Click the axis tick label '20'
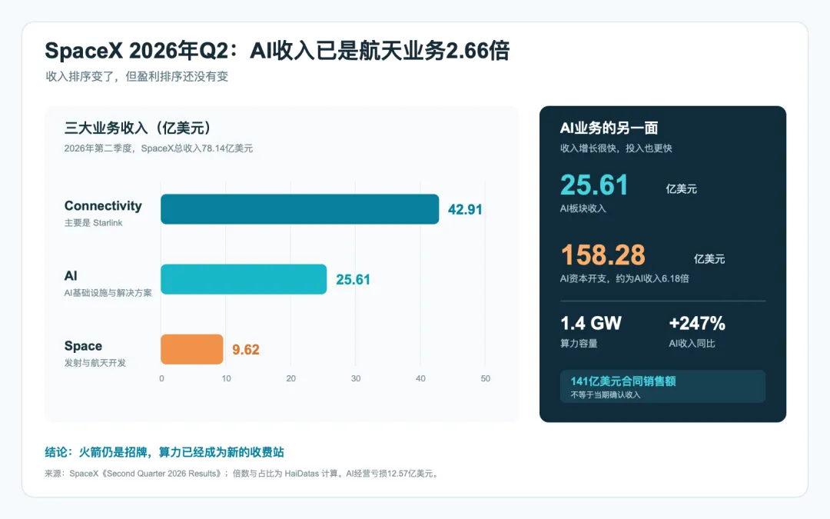Viewport: 830px width, 519px height. (x=290, y=378)
